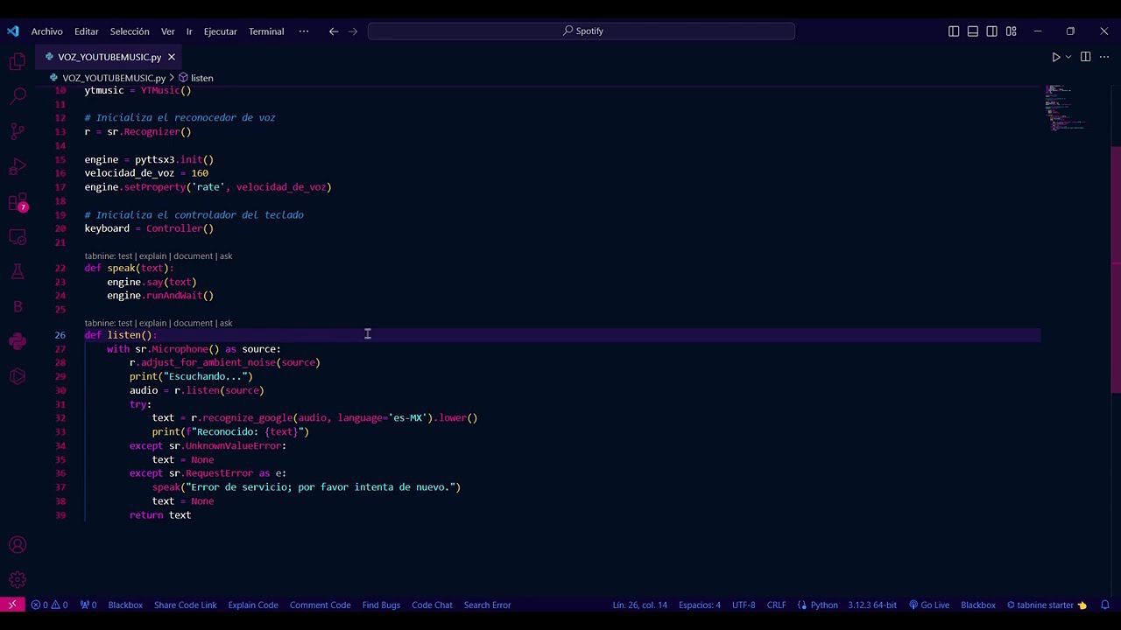Toggle secondary side bar visibility

(992, 31)
